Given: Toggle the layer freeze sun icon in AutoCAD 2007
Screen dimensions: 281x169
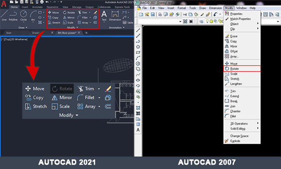Looking at the screenshot, I should pyautogui.click(x=211, y=22).
